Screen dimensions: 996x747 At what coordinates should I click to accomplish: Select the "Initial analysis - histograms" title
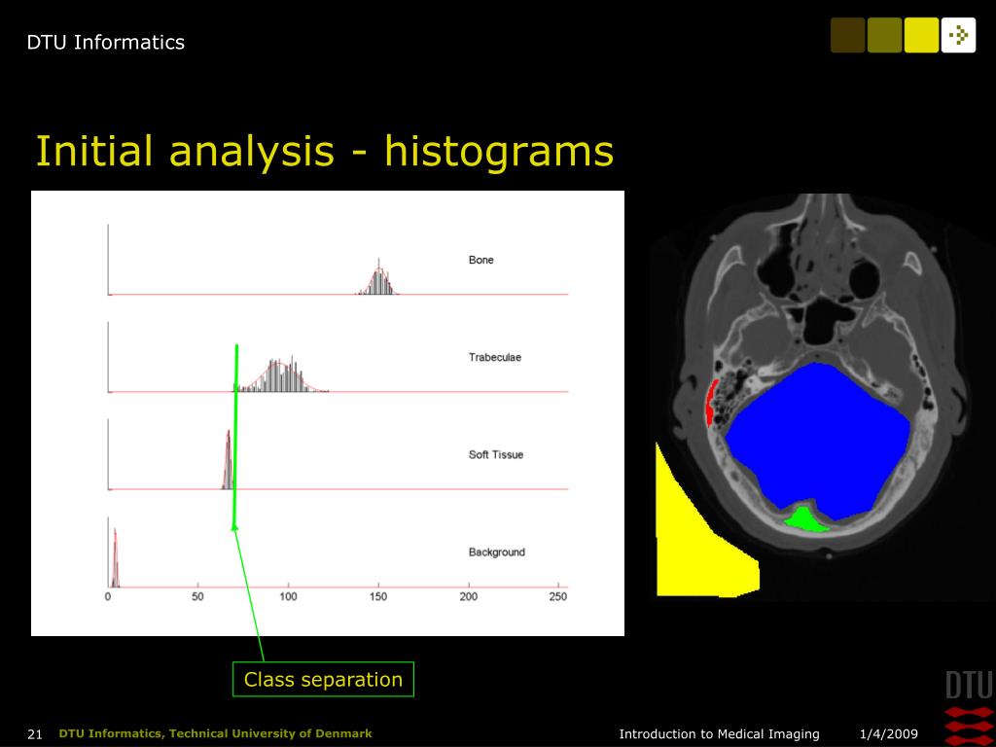(325, 151)
